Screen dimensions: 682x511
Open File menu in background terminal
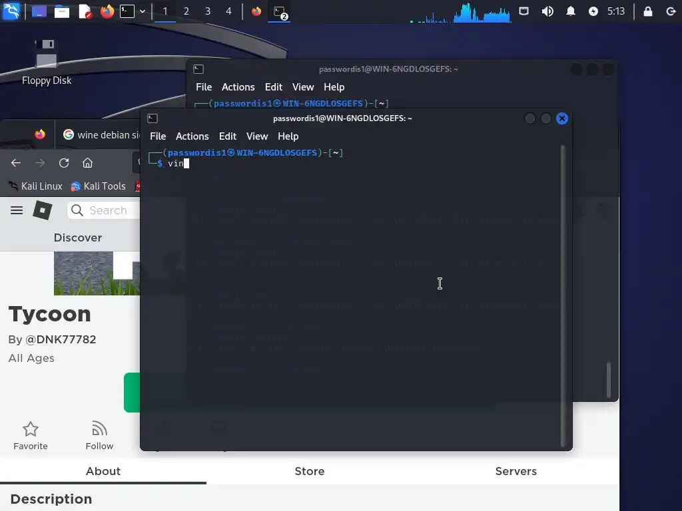pyautogui.click(x=204, y=87)
